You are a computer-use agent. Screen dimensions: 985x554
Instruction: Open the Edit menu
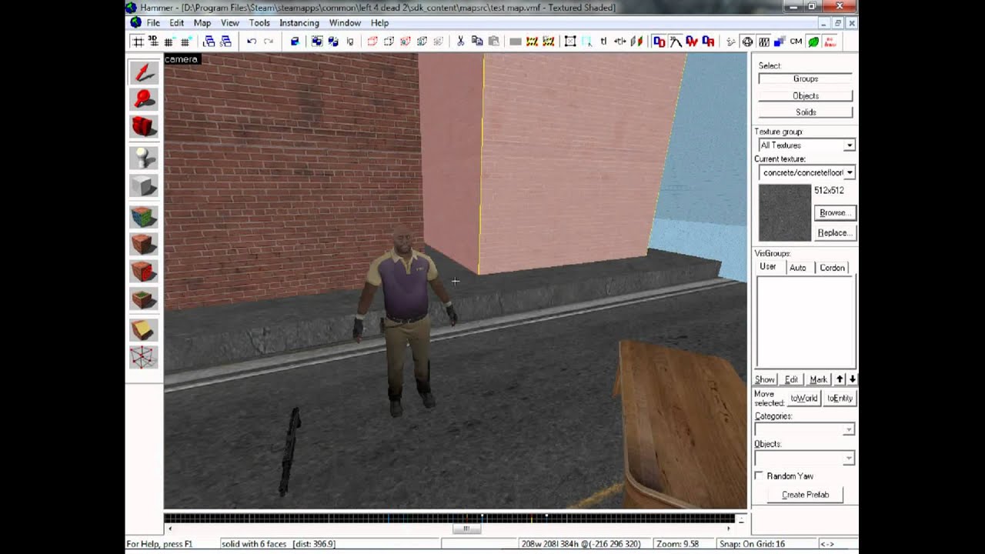(177, 23)
